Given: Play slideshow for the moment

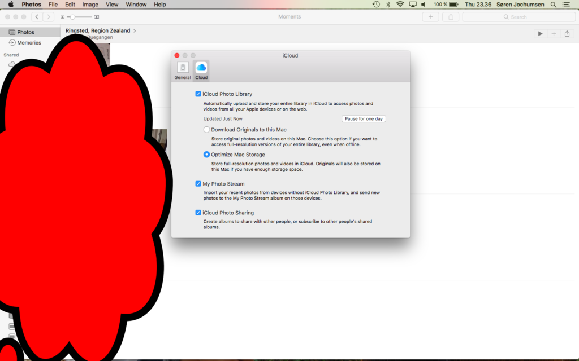Looking at the screenshot, I should point(540,34).
